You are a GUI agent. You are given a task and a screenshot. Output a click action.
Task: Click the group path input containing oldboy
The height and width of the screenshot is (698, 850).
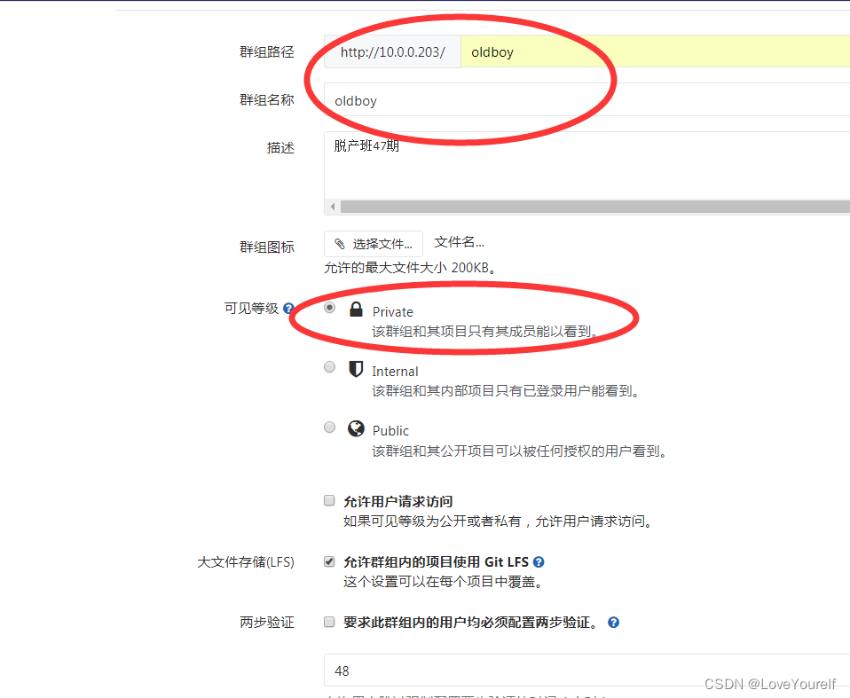click(x=655, y=51)
